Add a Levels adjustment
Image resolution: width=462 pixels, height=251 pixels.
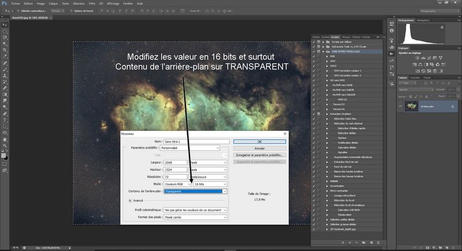tap(423, 58)
